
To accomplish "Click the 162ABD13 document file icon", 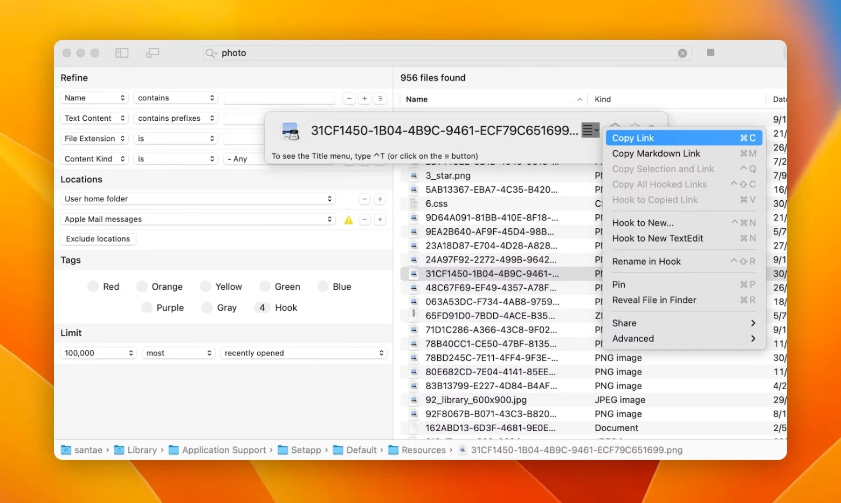I will pyautogui.click(x=414, y=428).
